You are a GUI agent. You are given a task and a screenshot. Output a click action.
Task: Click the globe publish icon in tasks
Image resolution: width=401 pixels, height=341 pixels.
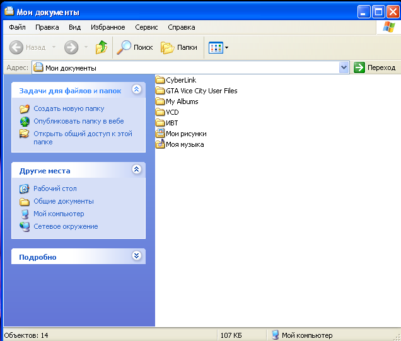click(x=25, y=122)
